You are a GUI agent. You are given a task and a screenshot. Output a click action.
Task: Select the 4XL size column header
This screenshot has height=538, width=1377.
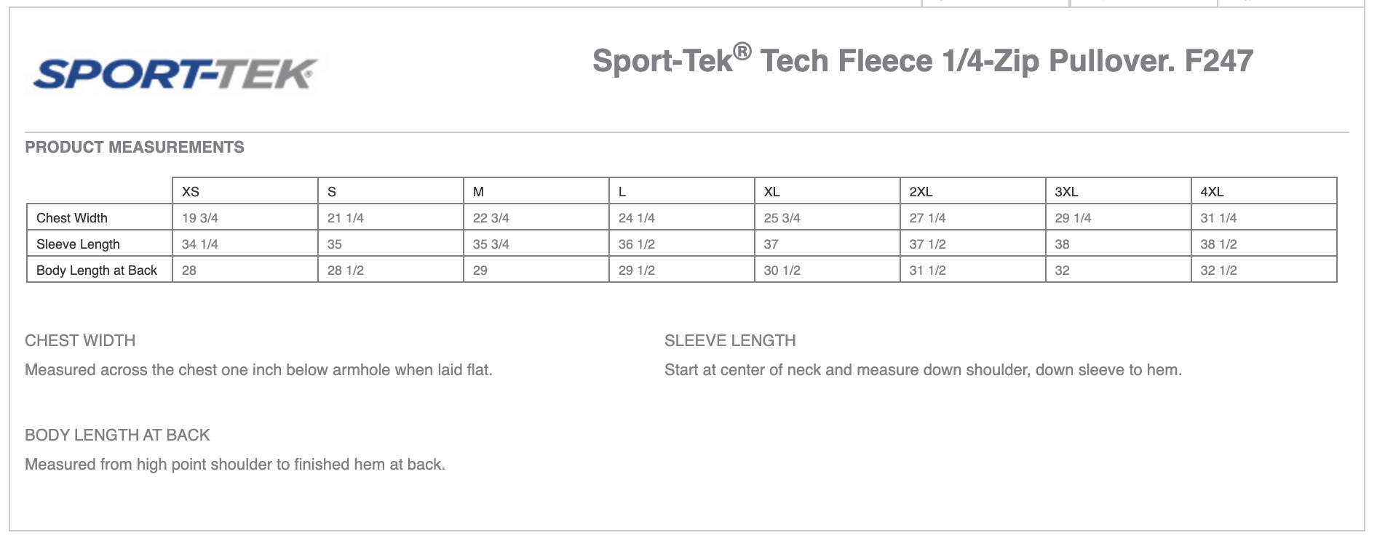(1264, 191)
